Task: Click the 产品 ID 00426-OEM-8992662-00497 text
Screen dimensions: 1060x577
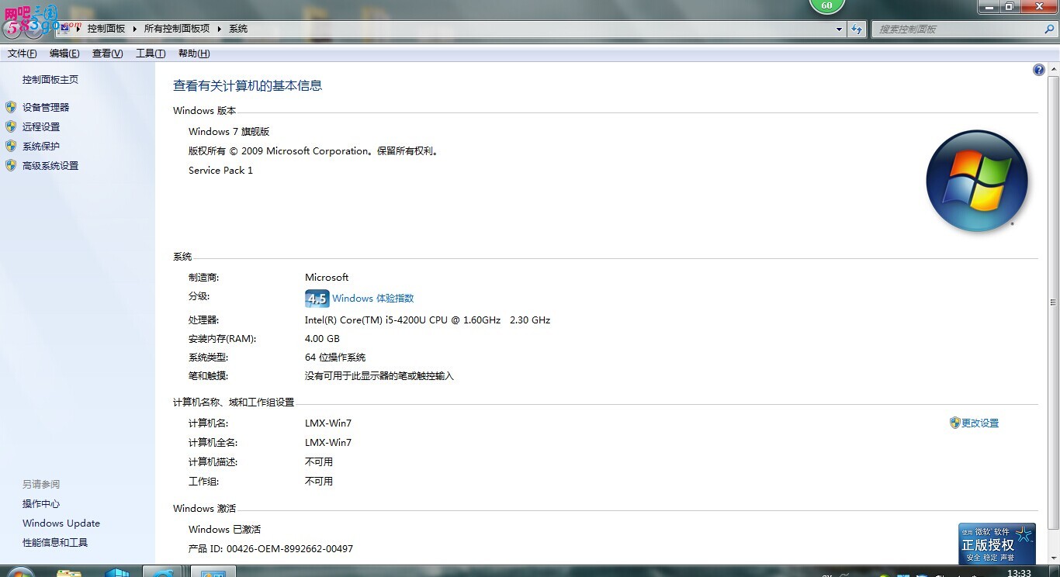Action: pyautogui.click(x=271, y=549)
